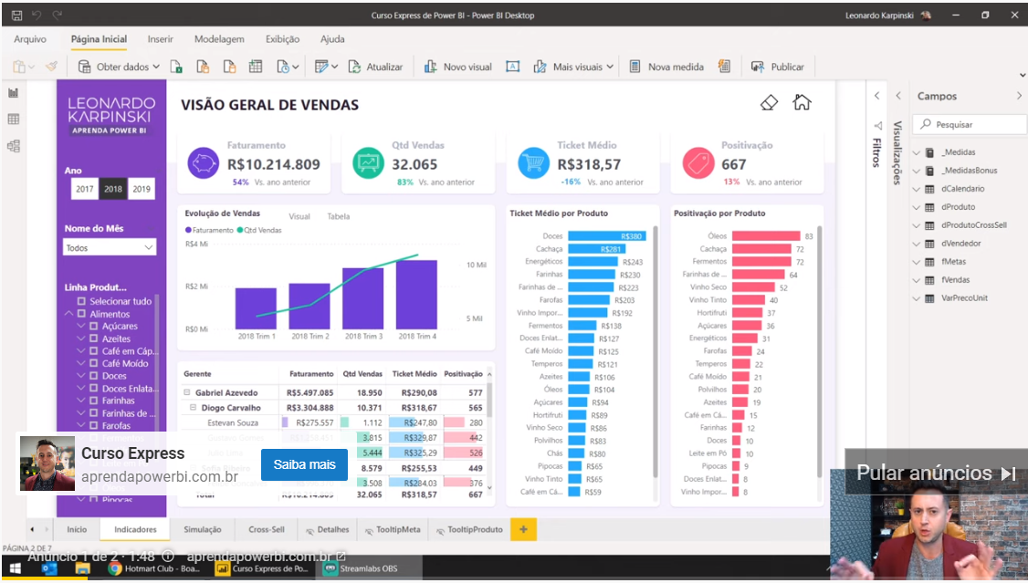The height and width of the screenshot is (583, 1028).
Task: Click the Undo arrow in title bar
Action: point(37,16)
